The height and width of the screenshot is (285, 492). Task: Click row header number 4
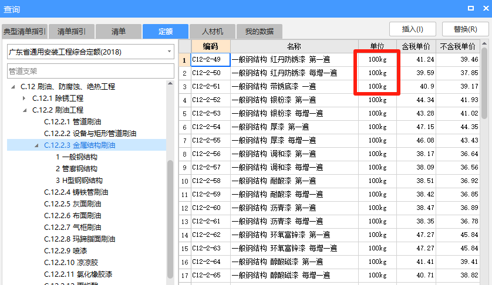pos(185,100)
